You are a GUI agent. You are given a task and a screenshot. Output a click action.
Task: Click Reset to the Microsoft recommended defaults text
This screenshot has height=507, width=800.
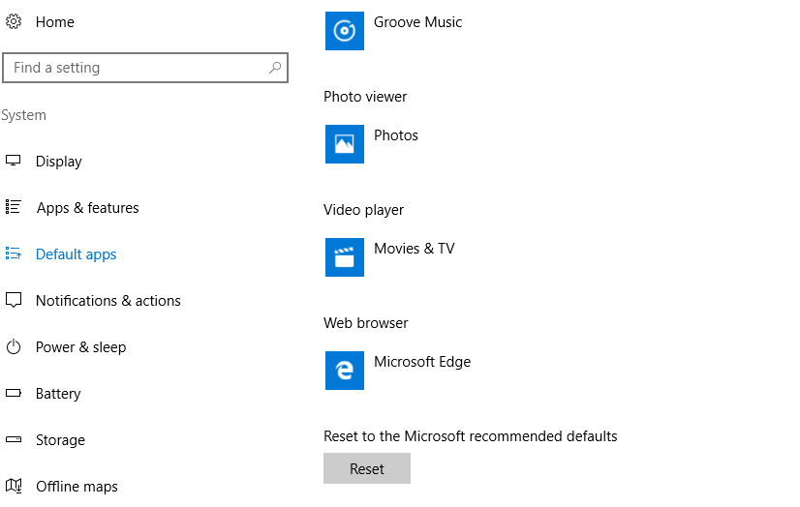click(x=471, y=436)
